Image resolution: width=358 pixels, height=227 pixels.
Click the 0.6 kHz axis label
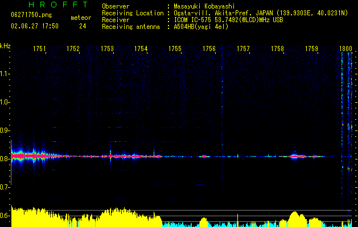pos(5,216)
